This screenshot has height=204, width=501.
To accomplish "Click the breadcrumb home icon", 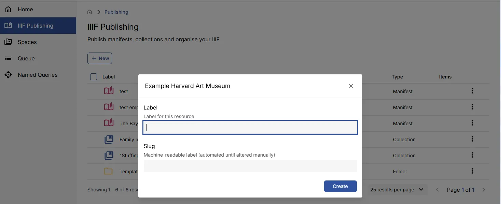I will point(89,12).
